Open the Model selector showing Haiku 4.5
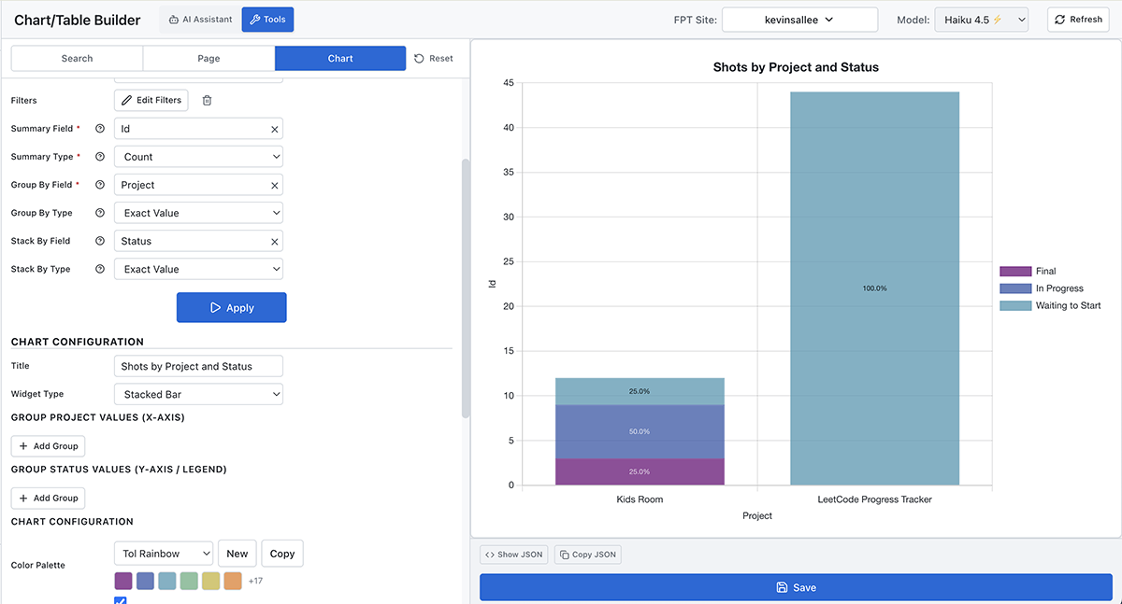The width and height of the screenshot is (1122, 604). coord(981,18)
